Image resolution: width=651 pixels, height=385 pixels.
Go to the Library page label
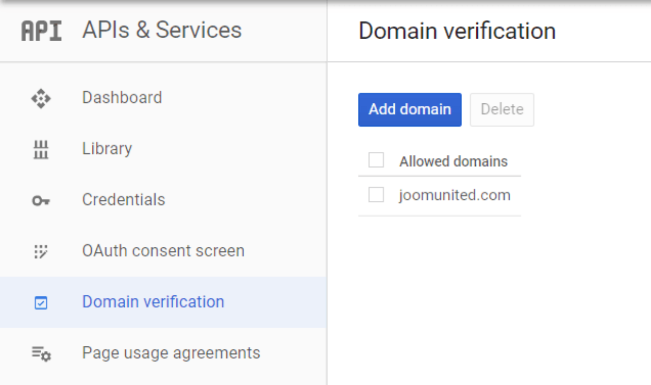point(107,149)
